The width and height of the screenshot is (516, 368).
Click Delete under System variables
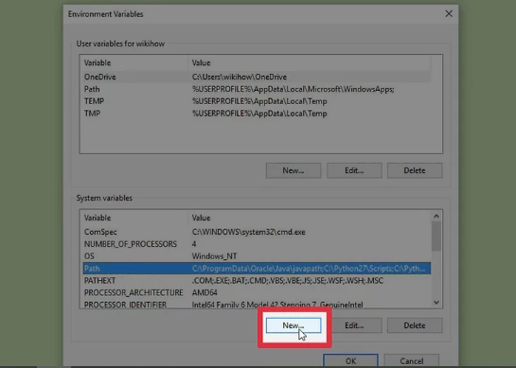[x=415, y=325]
